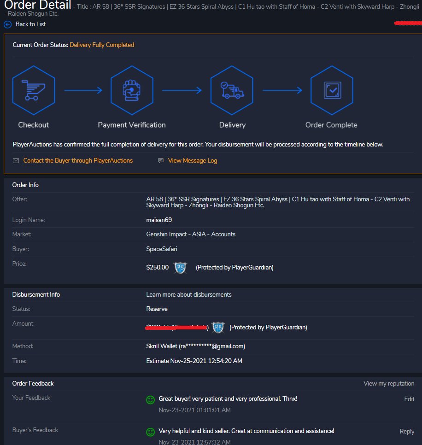Click smiley icon next to Buyer's Feedback comment

click(150, 432)
